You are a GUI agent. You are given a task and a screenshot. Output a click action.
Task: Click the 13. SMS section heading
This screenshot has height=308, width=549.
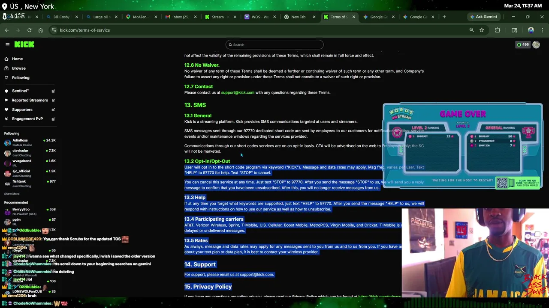(195, 105)
